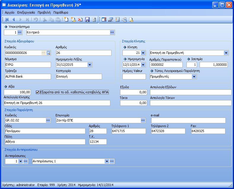Open lookup beside Ζαντέρ ΕΠΕ name
This screenshot has height=189, width=234.
[143, 120]
